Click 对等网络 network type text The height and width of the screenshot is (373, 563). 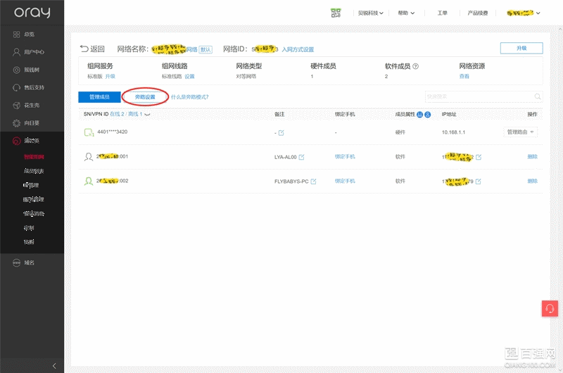click(x=246, y=76)
